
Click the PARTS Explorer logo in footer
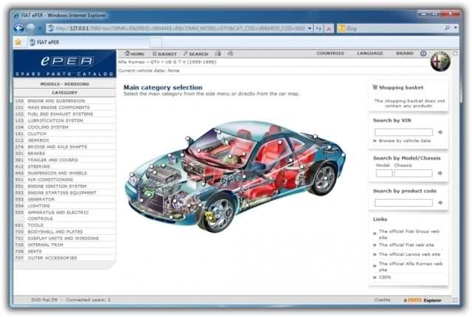pos(423,300)
